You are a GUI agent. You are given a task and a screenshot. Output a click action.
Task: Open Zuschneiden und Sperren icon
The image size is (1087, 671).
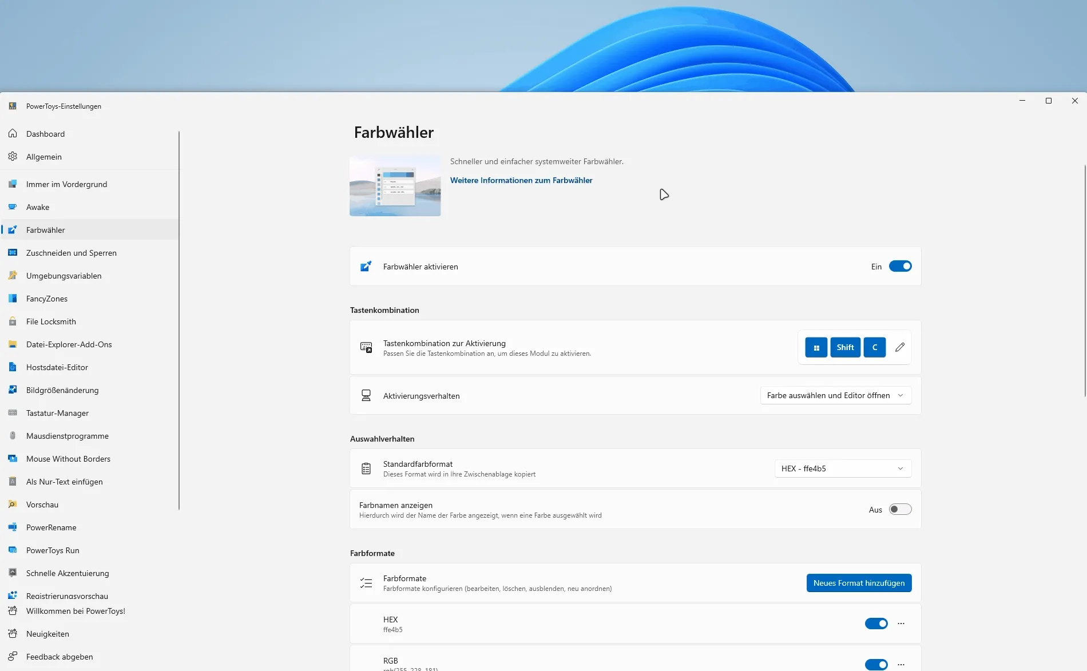(x=13, y=252)
